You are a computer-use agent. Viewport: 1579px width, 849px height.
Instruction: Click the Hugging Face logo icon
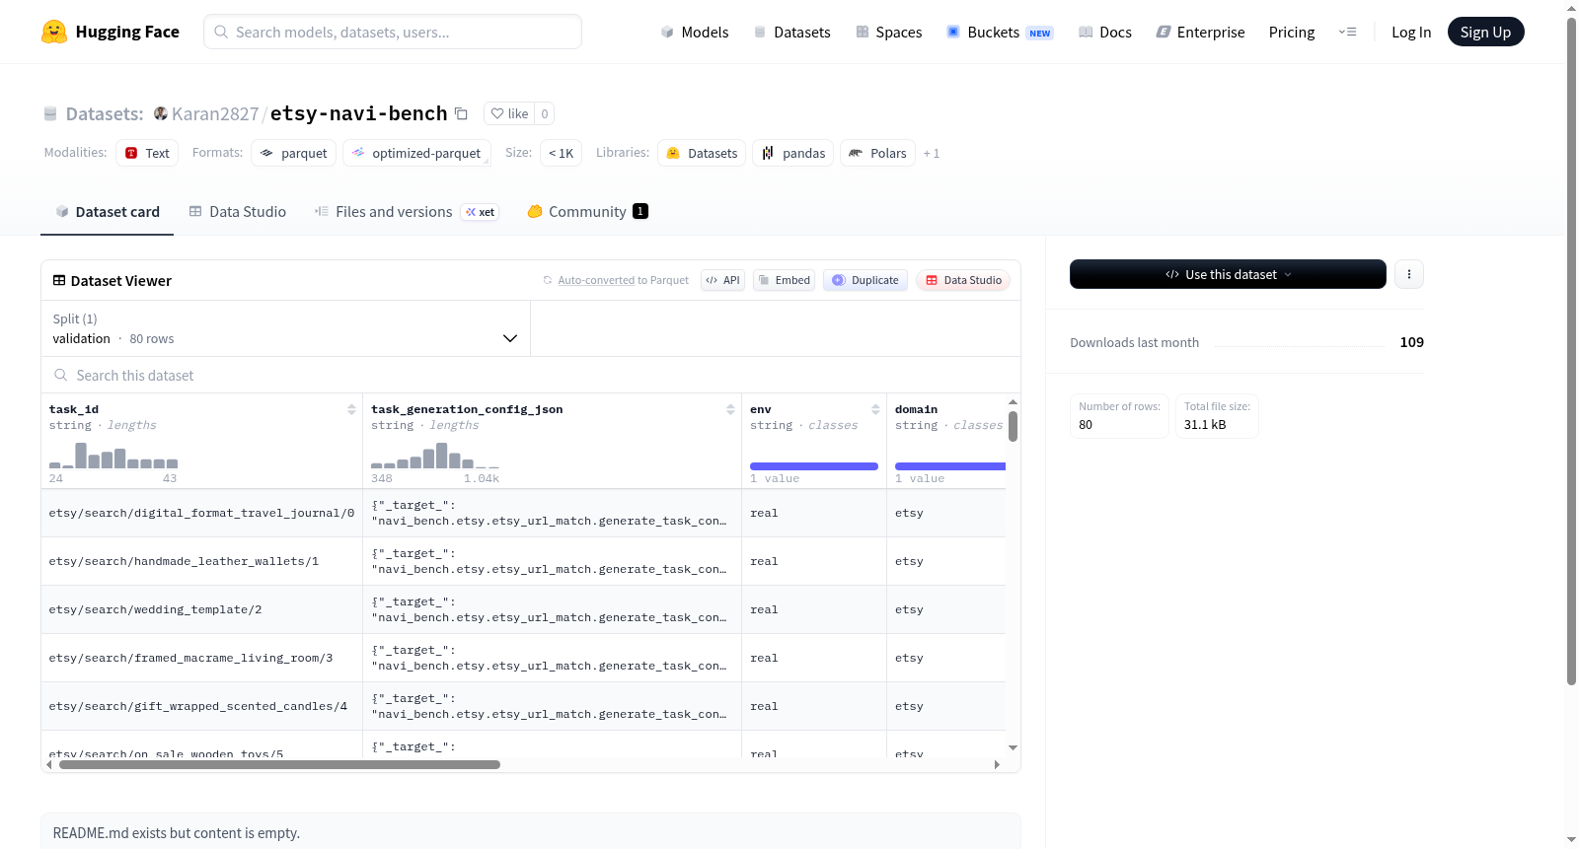click(54, 32)
